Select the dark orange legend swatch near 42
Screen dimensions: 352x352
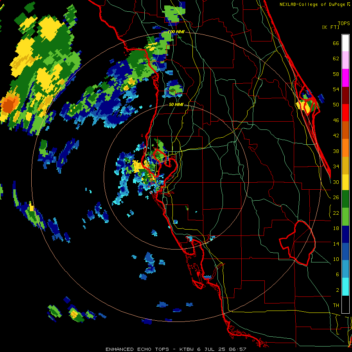(345, 130)
